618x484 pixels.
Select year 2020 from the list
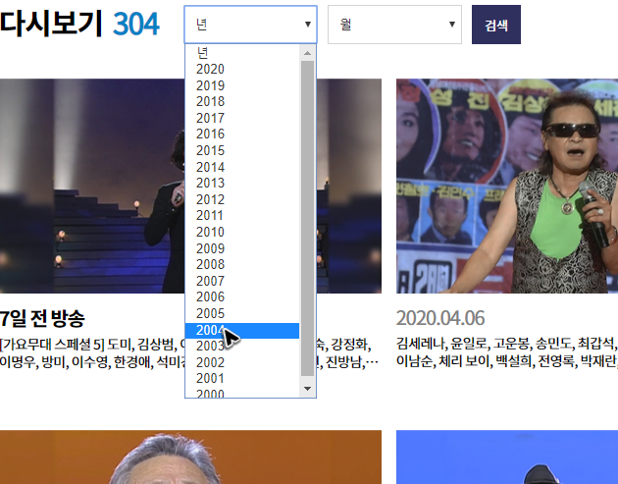point(242,69)
